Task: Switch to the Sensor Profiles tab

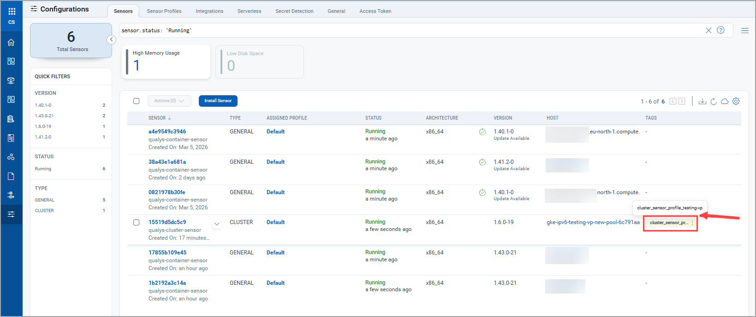Action: click(x=164, y=11)
